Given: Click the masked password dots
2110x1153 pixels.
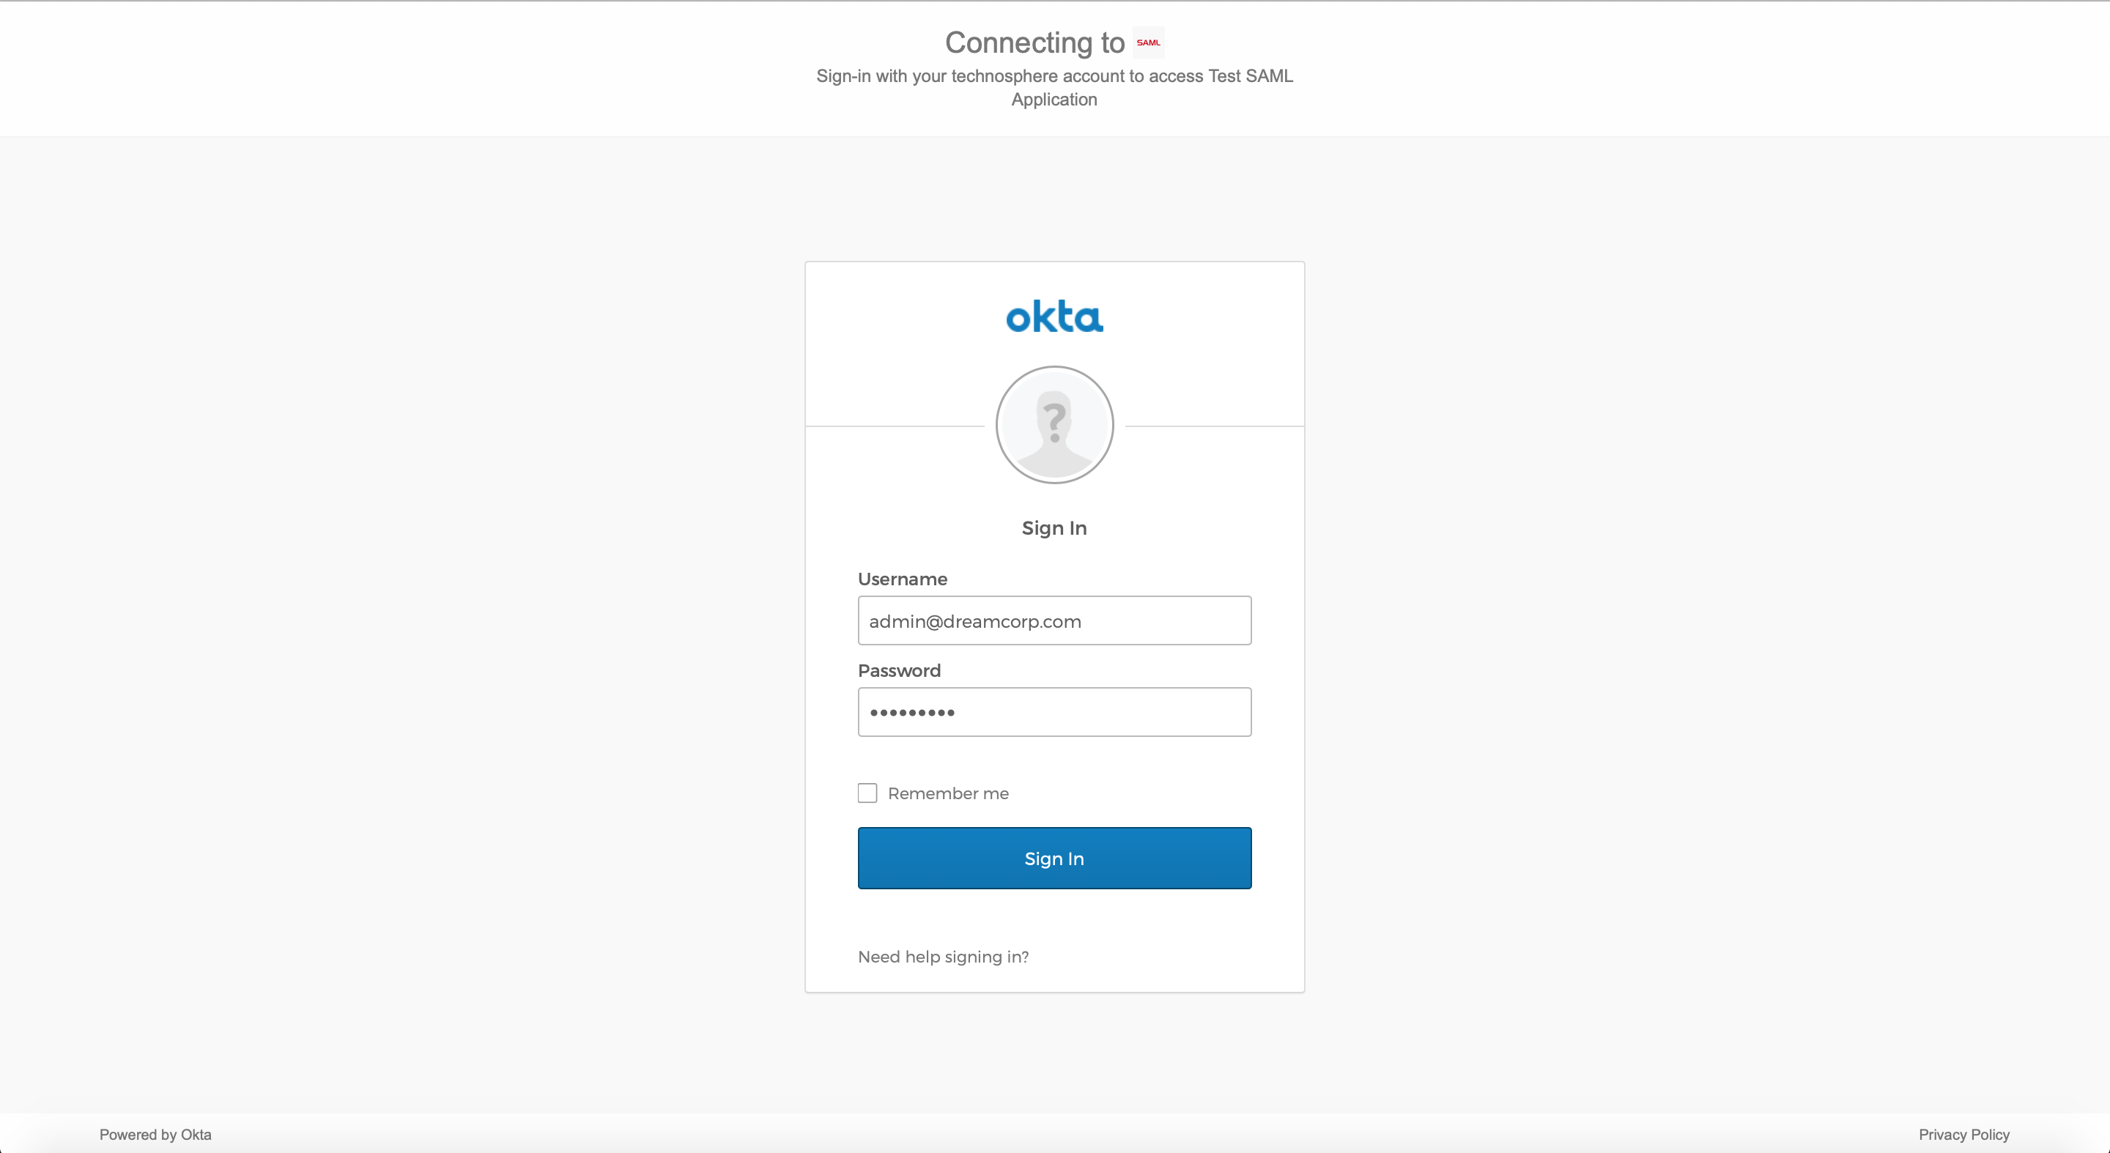Looking at the screenshot, I should [911, 713].
